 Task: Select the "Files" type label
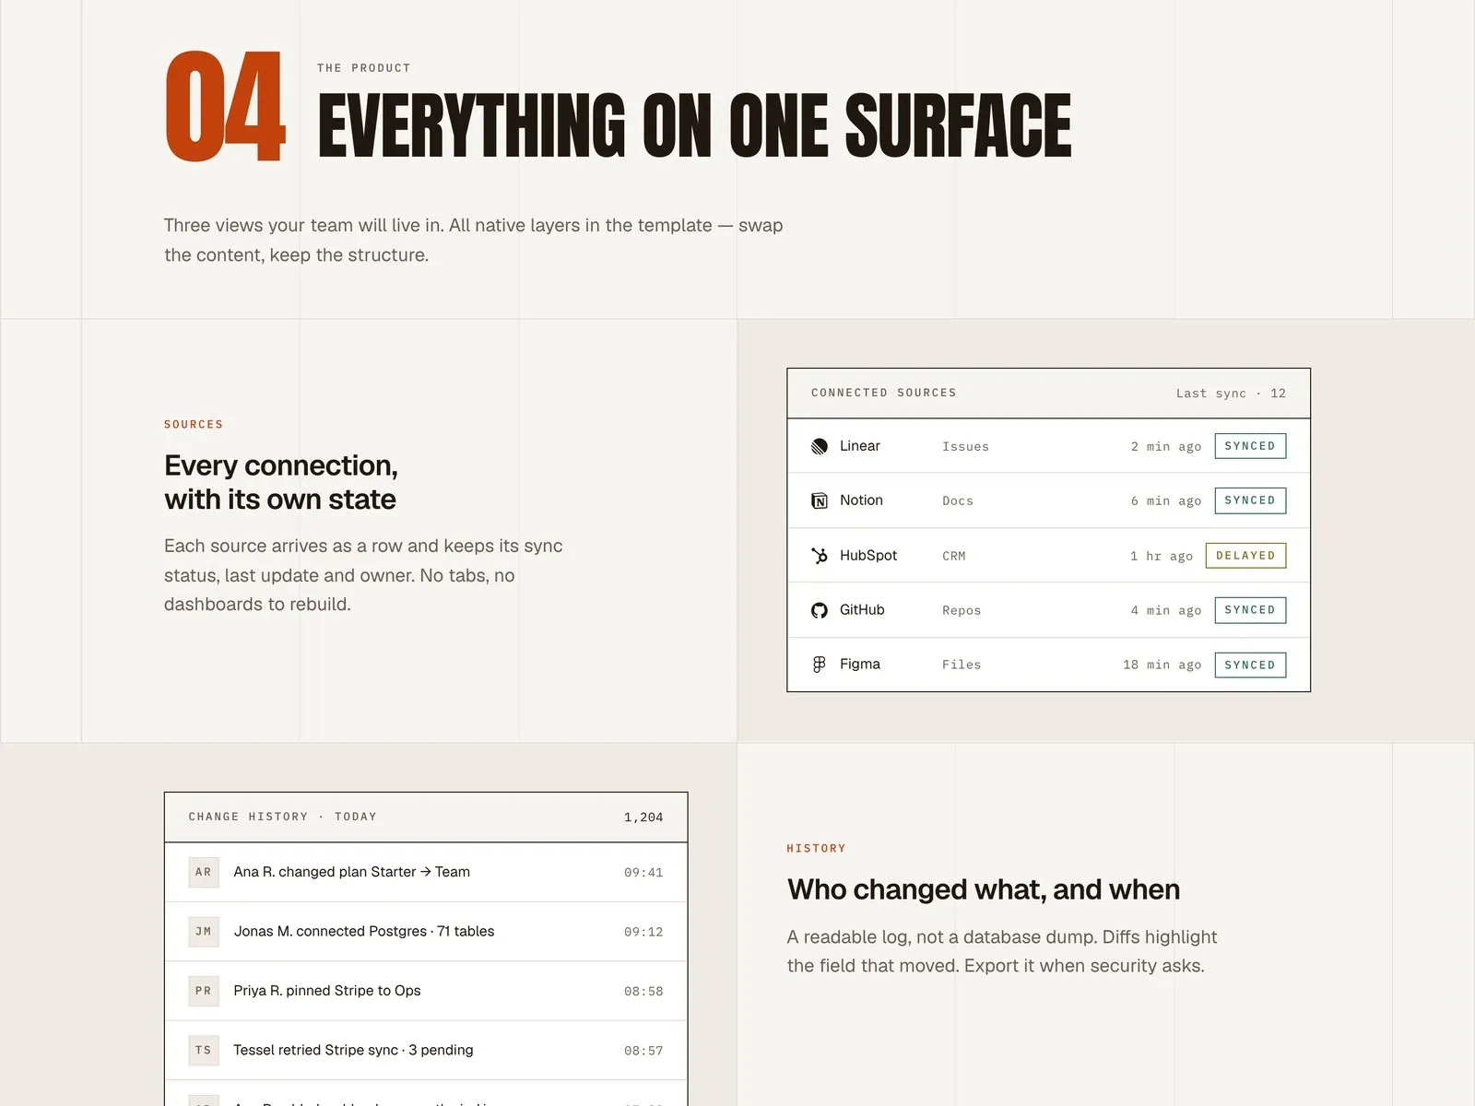962,665
